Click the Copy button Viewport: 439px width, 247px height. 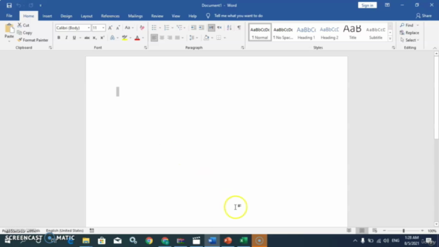coord(25,33)
